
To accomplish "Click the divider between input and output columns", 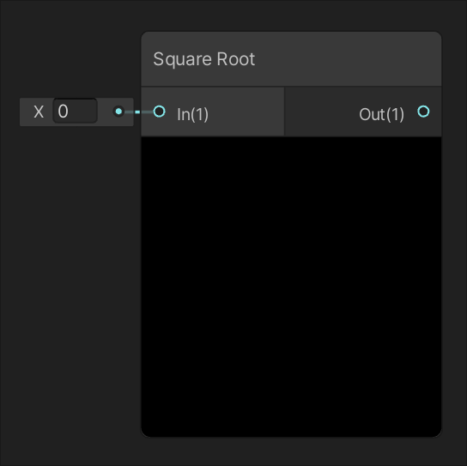I will click(284, 112).
